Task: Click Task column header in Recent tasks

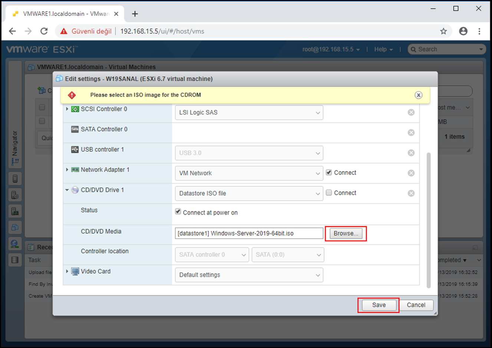Action: (x=34, y=260)
